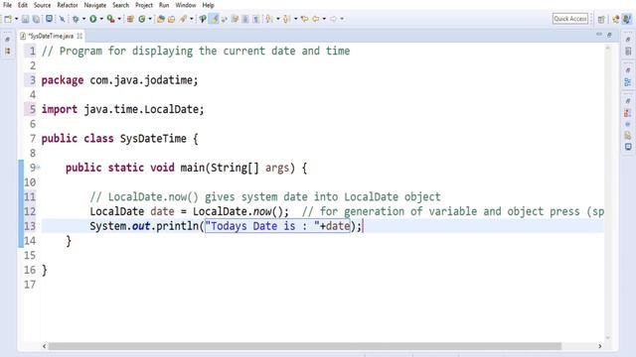
Task: Maximize the editor area
Action: pos(609,36)
